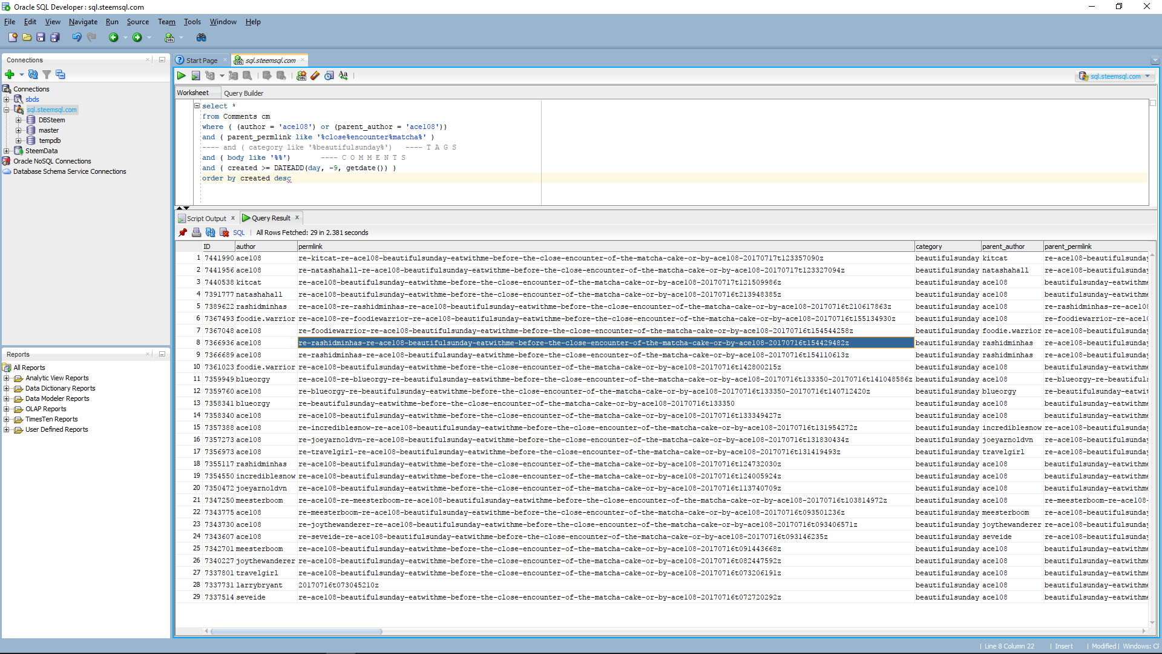Click the category column header
This screenshot has width=1162, height=654.
click(947, 246)
